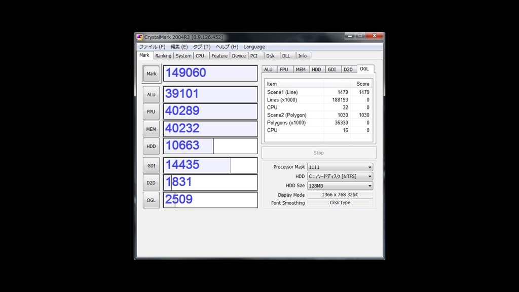Screen dimensions: 519x292
Task: Run all benchmarks with Mark button
Action: coord(151,74)
